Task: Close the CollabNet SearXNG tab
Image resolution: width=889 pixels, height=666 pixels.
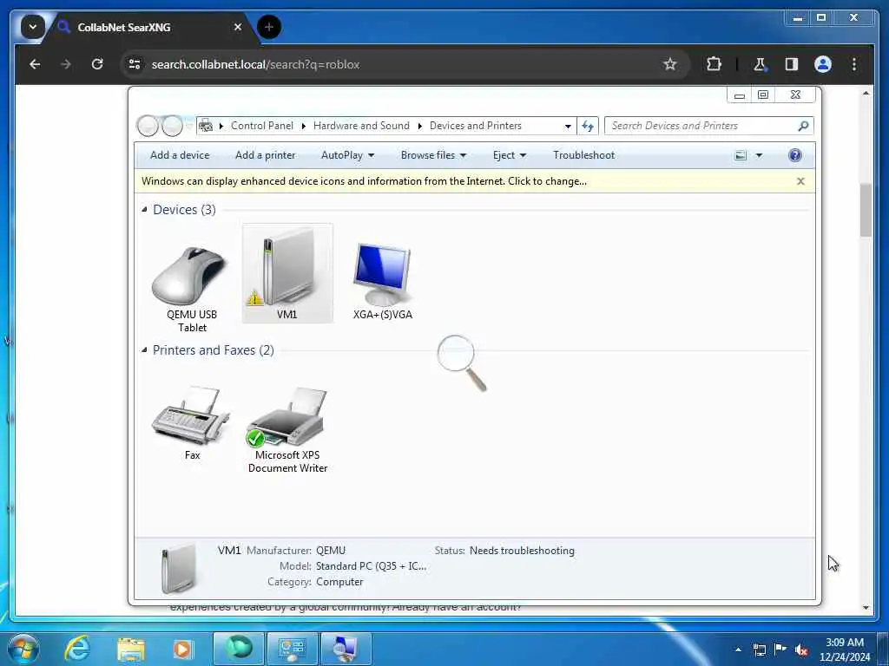Action: coord(238,27)
